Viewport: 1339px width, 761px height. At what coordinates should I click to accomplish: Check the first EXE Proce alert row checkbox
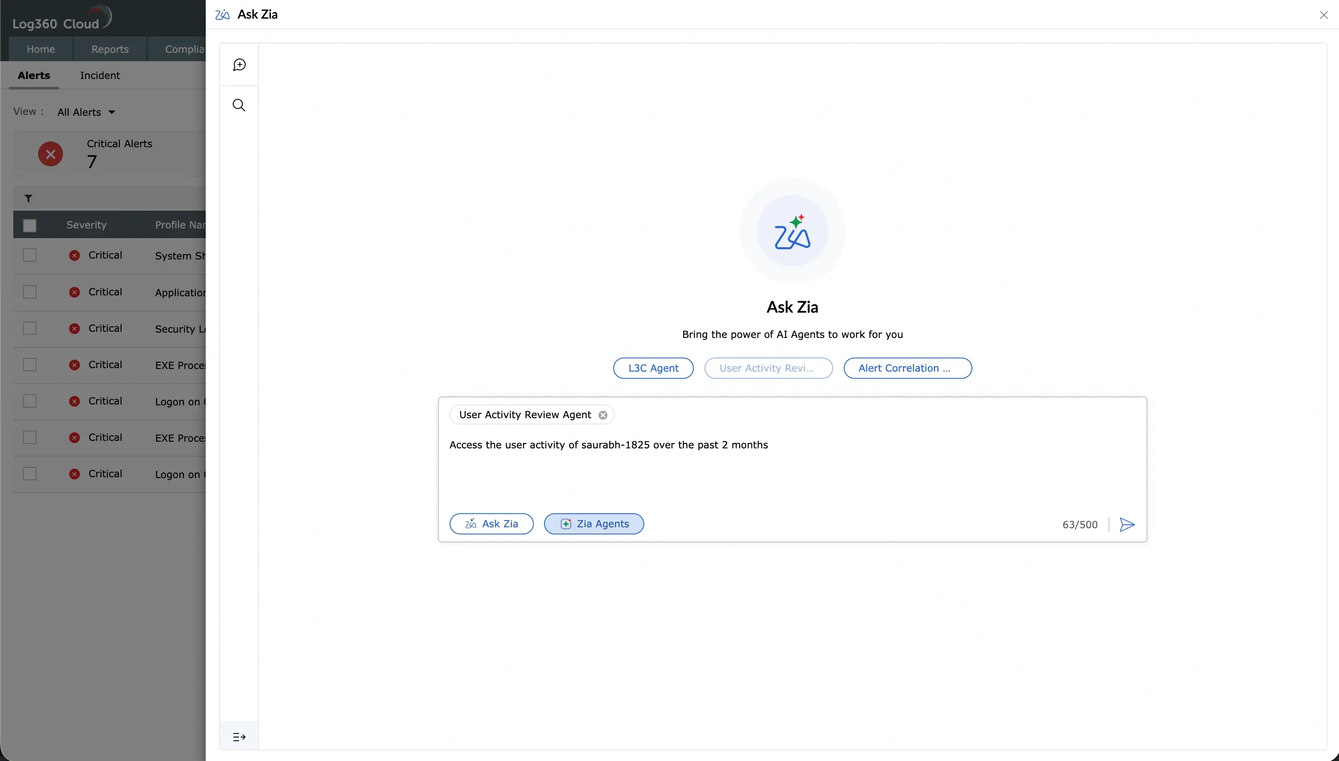click(x=30, y=365)
